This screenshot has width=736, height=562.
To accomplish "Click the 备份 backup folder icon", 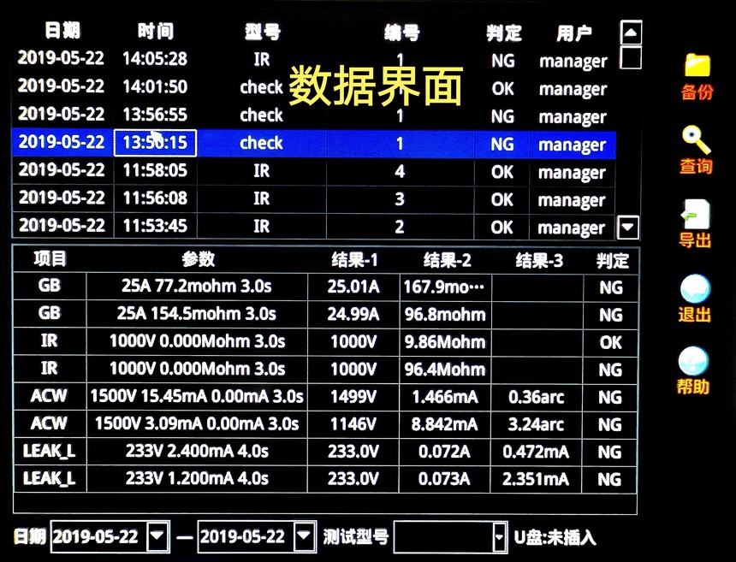I will (697, 66).
